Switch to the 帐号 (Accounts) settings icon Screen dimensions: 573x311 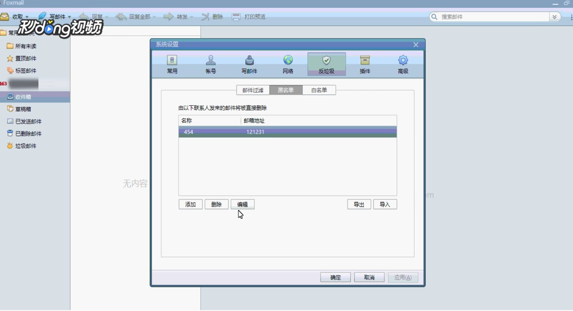click(210, 63)
